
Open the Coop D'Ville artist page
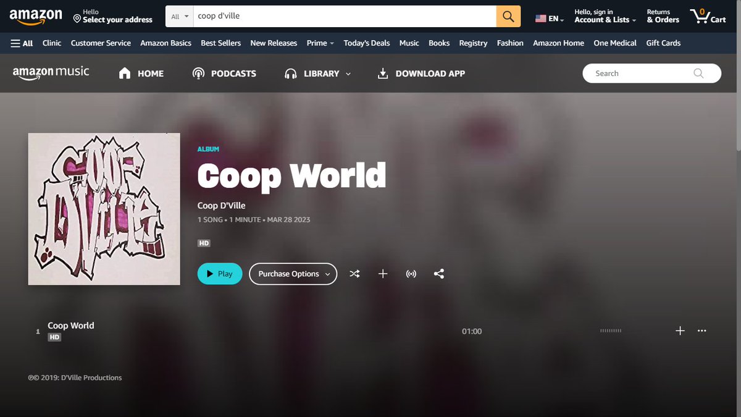(221, 206)
